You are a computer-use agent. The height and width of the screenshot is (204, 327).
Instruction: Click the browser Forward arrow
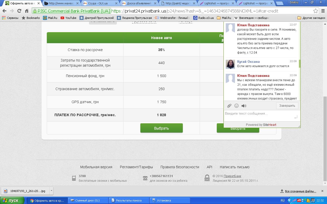click(12, 11)
